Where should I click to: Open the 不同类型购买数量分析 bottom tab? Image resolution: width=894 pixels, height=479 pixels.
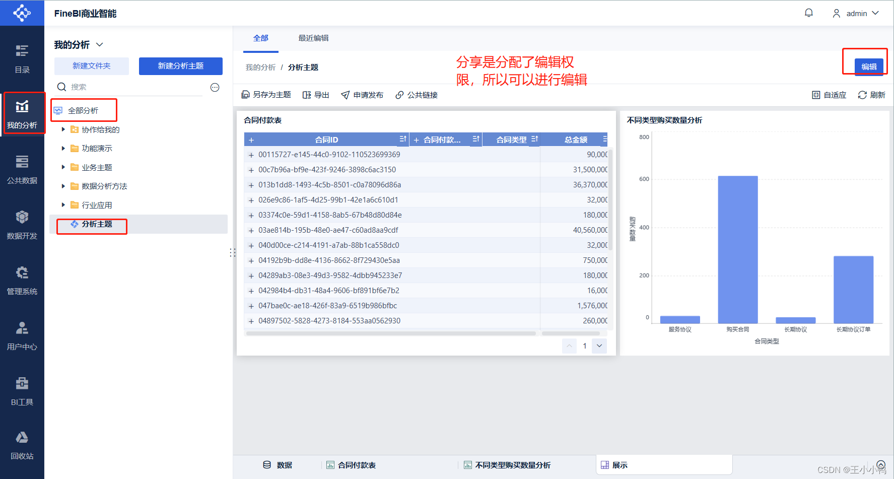(x=507, y=465)
